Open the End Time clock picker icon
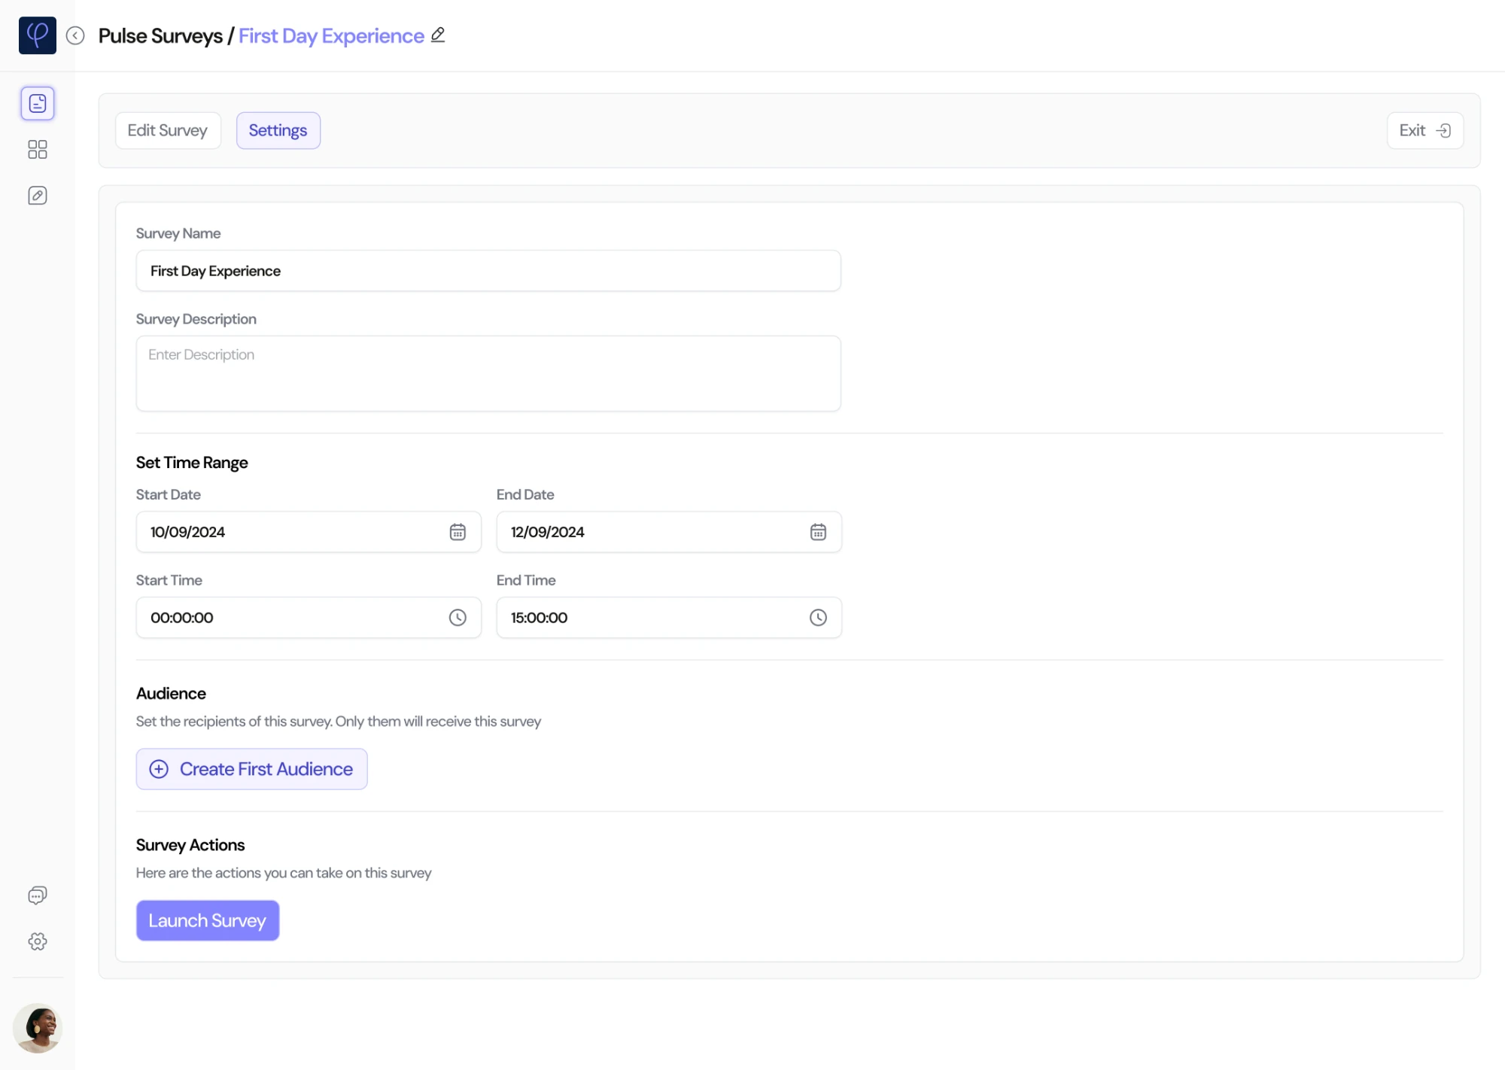Image resolution: width=1505 pixels, height=1070 pixels. pos(818,618)
